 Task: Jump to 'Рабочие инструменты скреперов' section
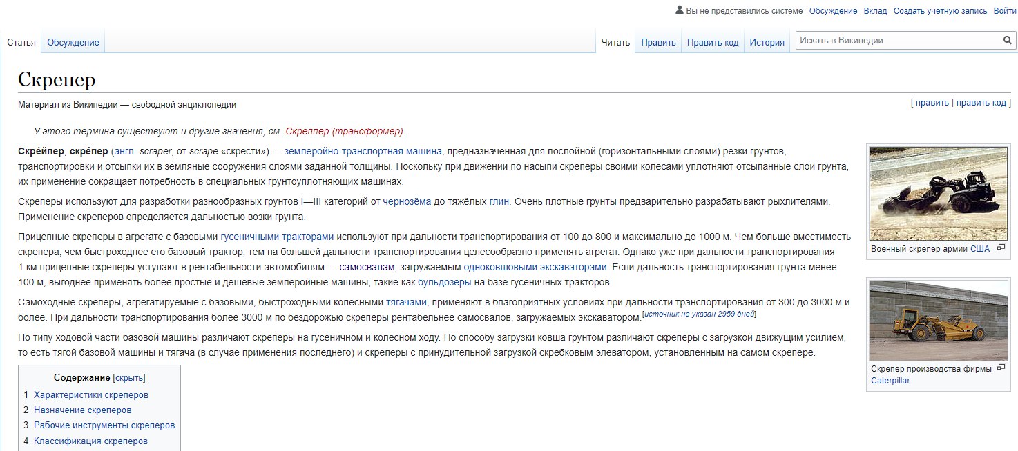pyautogui.click(x=104, y=425)
